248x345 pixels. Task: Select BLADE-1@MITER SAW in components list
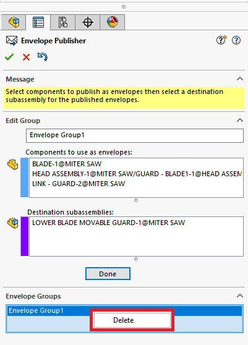(x=67, y=164)
